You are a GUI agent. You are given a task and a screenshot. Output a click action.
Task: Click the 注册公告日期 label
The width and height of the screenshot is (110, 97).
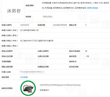pos(43,56)
